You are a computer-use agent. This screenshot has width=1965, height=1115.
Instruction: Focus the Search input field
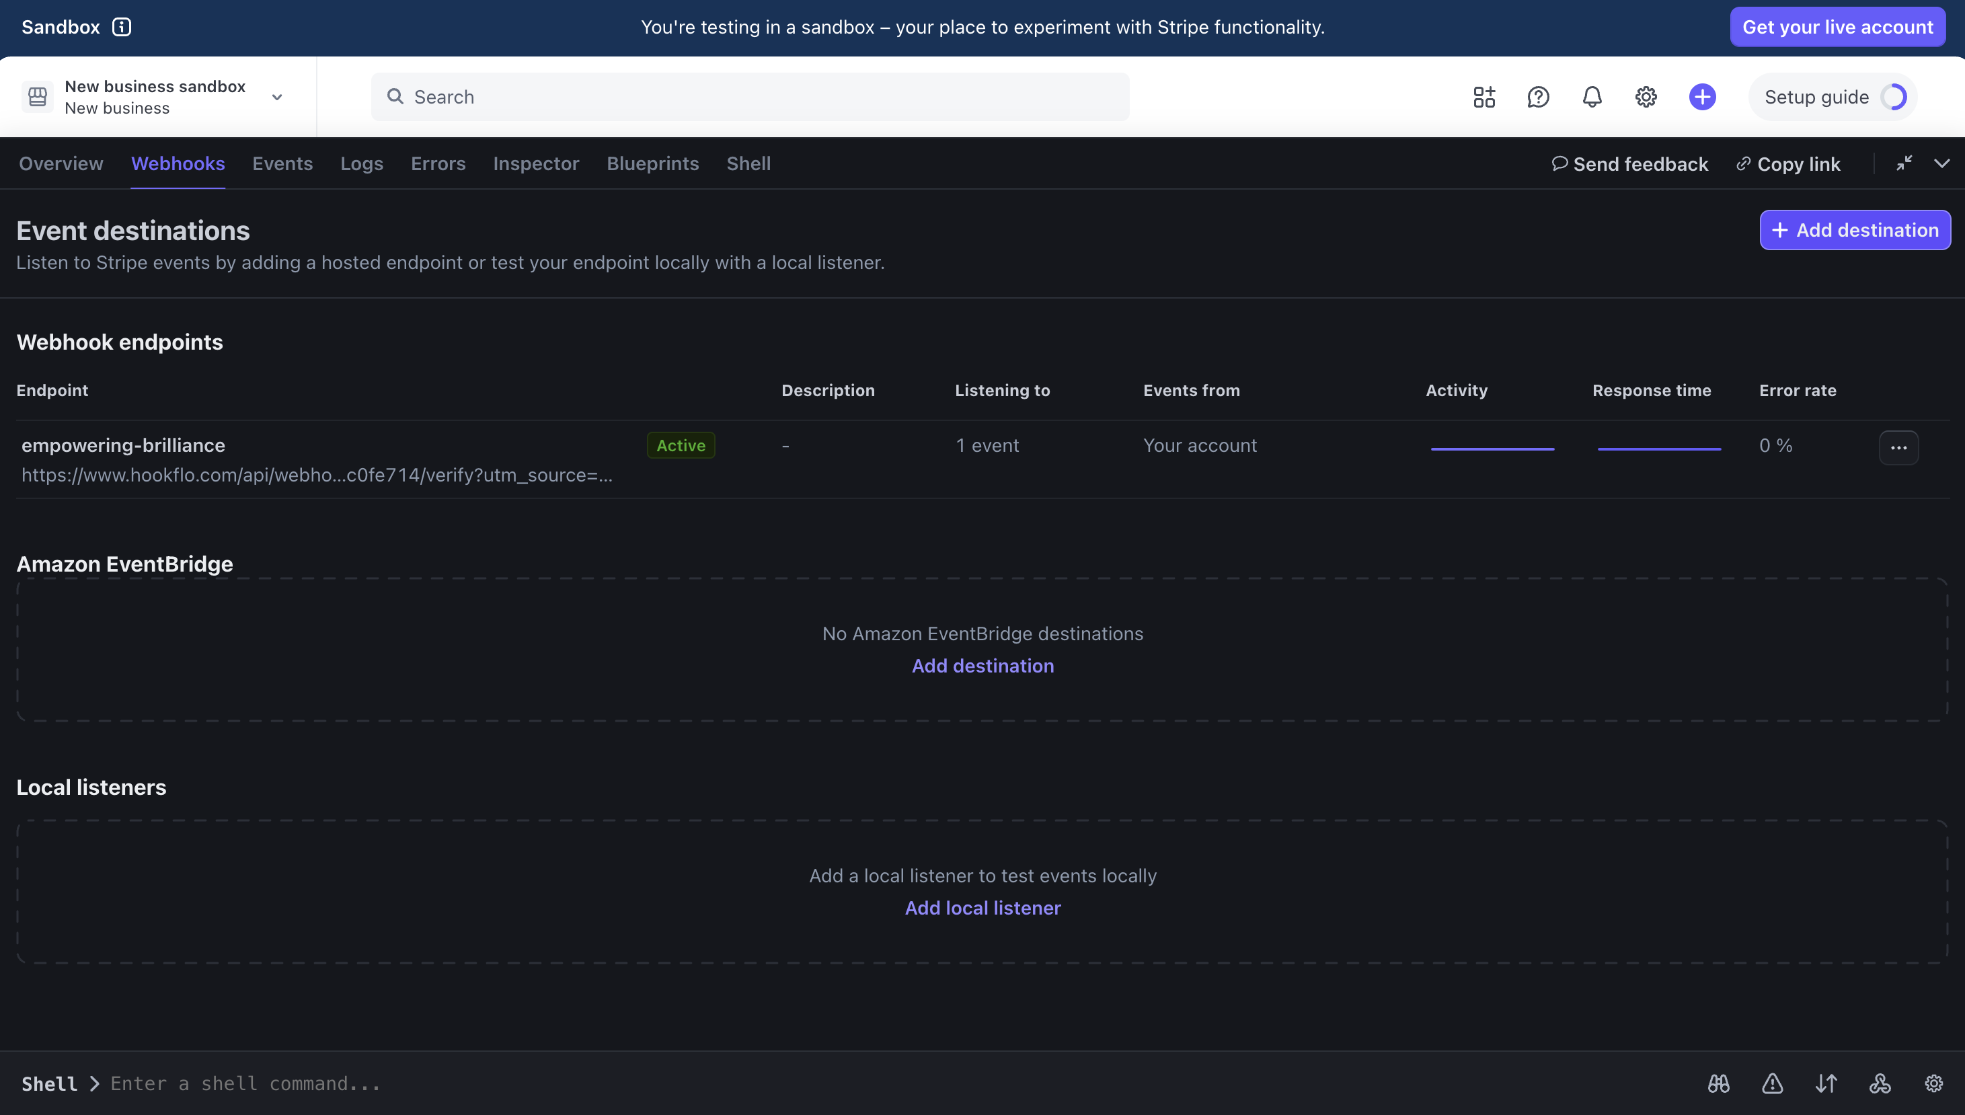(750, 98)
